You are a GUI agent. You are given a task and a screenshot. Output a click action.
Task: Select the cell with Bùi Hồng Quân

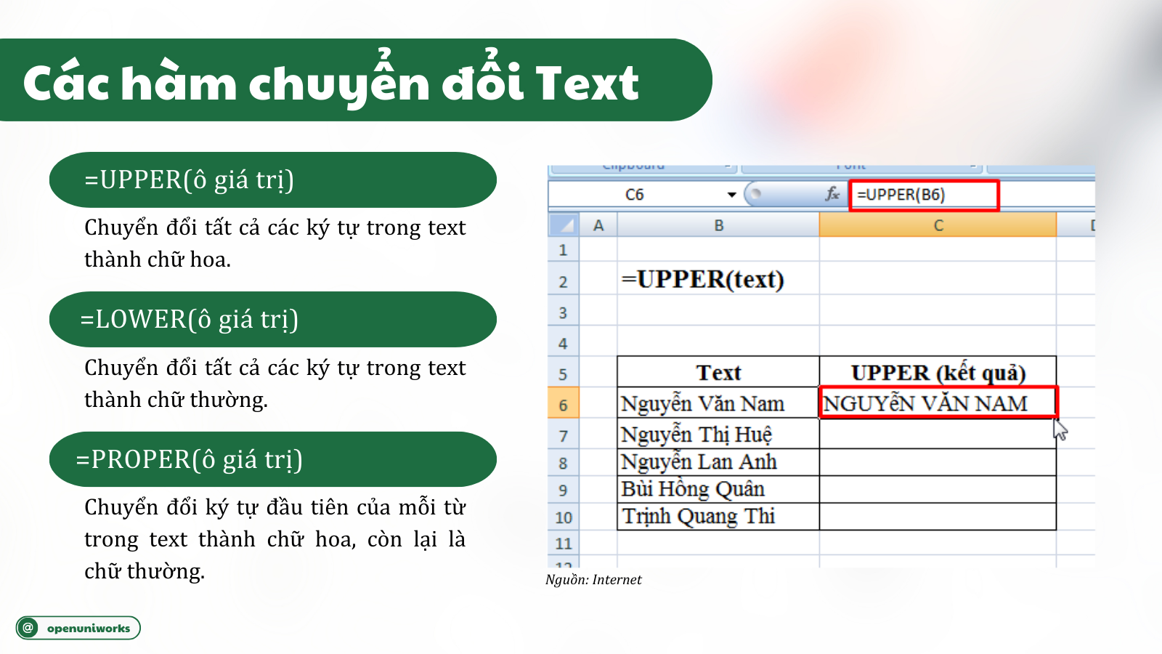tap(718, 489)
